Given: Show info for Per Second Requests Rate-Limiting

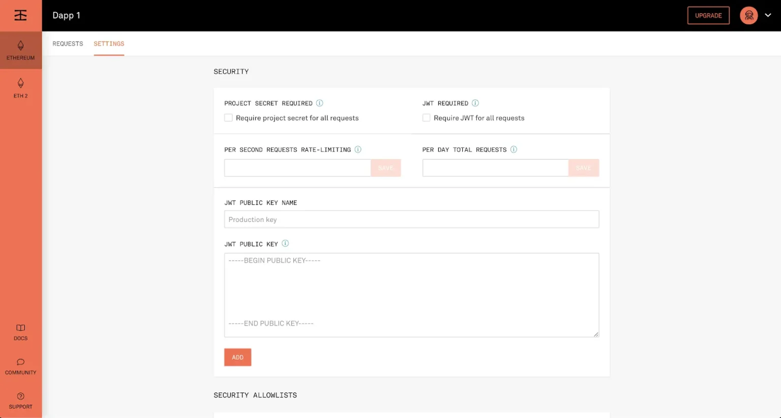Looking at the screenshot, I should [x=358, y=149].
